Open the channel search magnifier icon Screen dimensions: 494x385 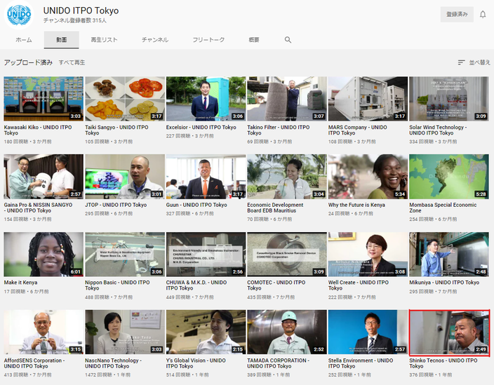point(288,40)
